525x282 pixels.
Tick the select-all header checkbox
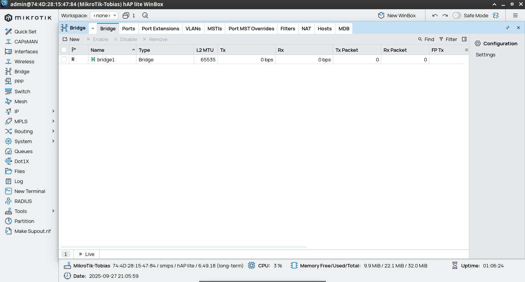point(64,50)
